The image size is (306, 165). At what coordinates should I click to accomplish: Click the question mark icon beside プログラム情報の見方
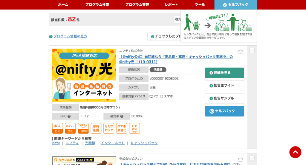click(51, 37)
